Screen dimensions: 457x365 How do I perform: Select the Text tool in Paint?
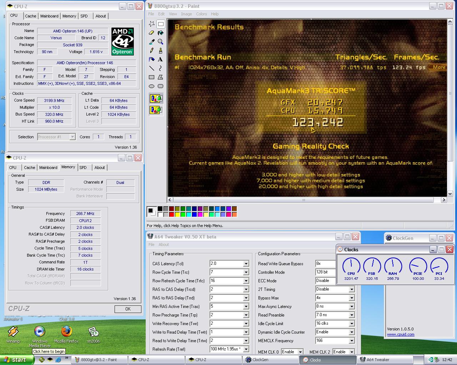click(161, 60)
